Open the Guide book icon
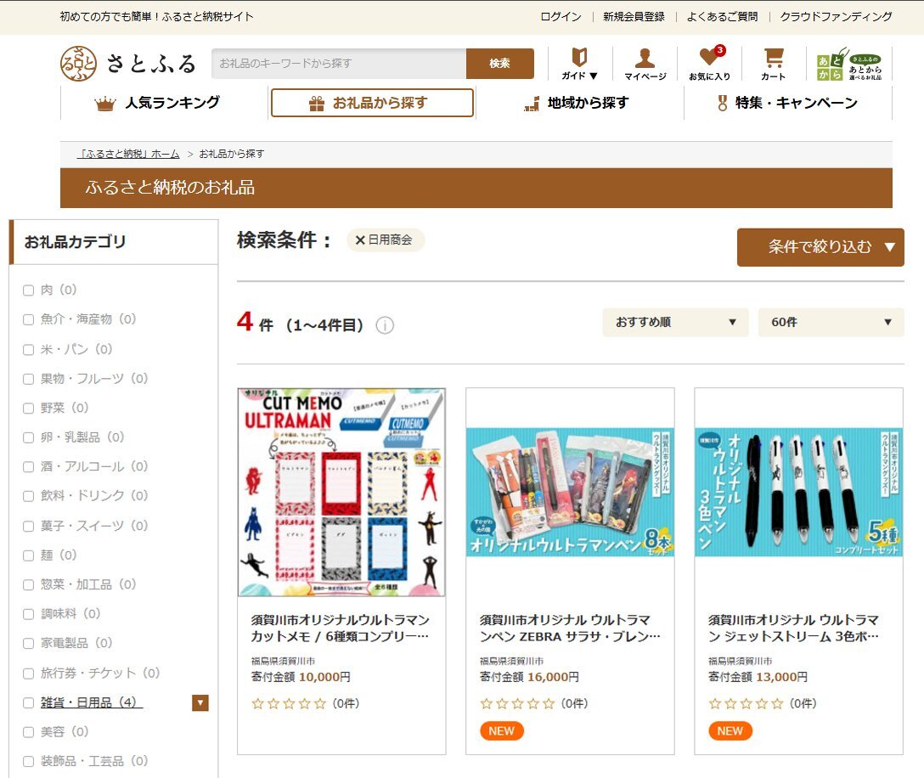 coord(580,57)
